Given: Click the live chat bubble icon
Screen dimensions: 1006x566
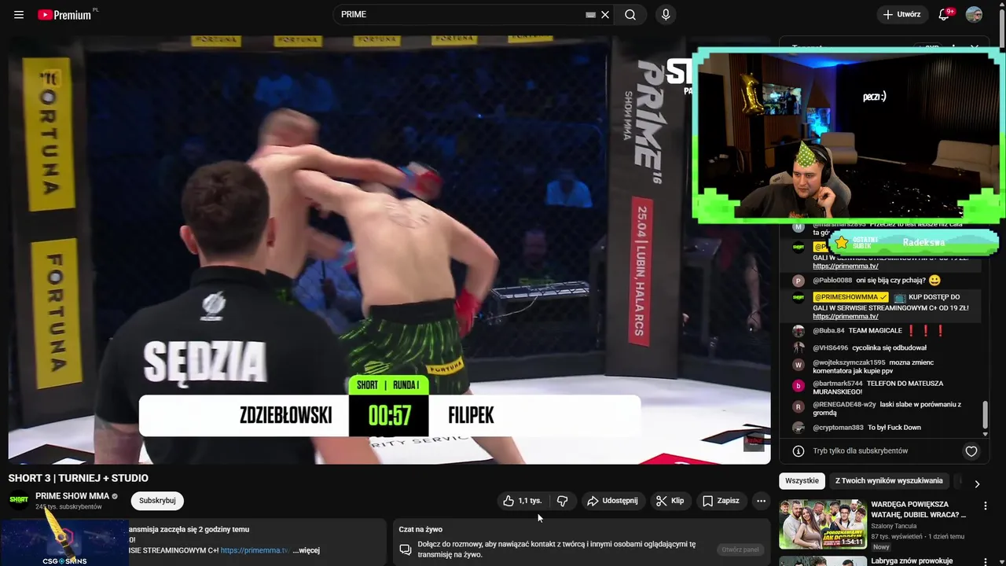Looking at the screenshot, I should pos(406,549).
